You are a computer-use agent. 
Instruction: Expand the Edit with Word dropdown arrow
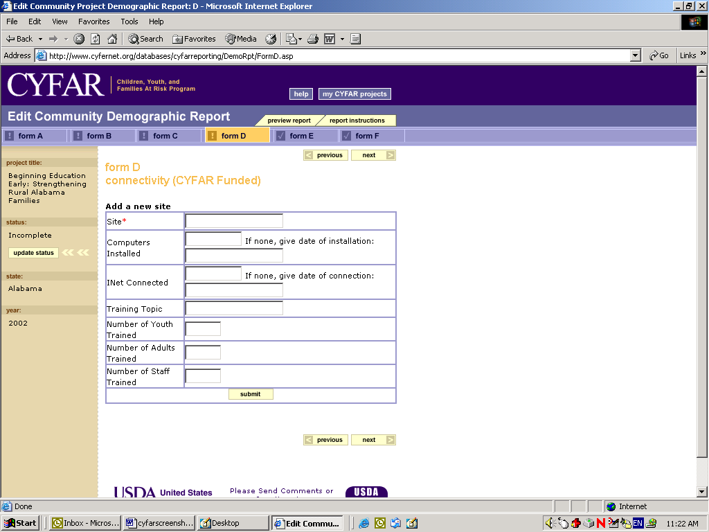(342, 39)
